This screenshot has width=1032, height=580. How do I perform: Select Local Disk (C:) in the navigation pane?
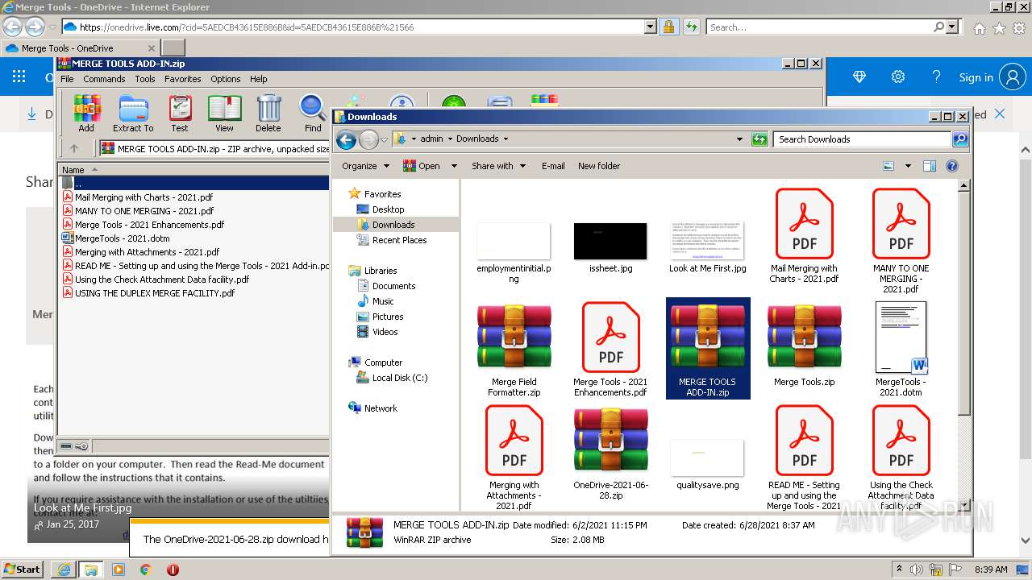click(400, 378)
